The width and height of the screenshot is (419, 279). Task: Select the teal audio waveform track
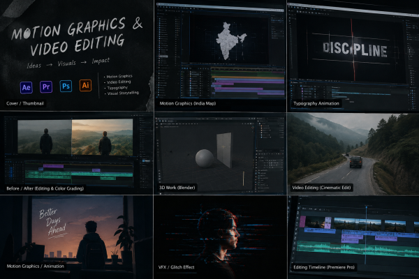[358, 250]
